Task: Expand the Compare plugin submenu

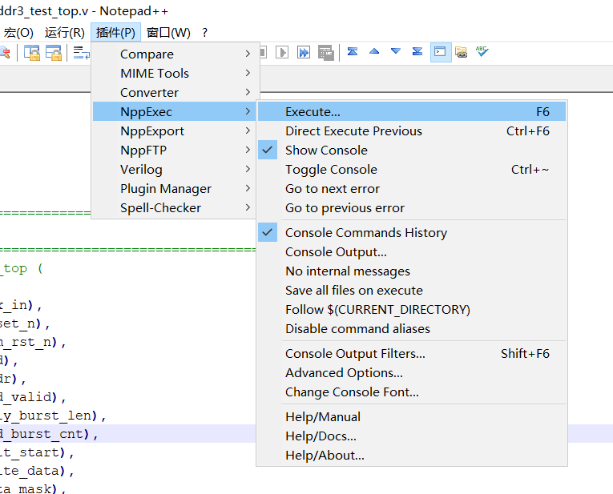Action: tap(147, 54)
